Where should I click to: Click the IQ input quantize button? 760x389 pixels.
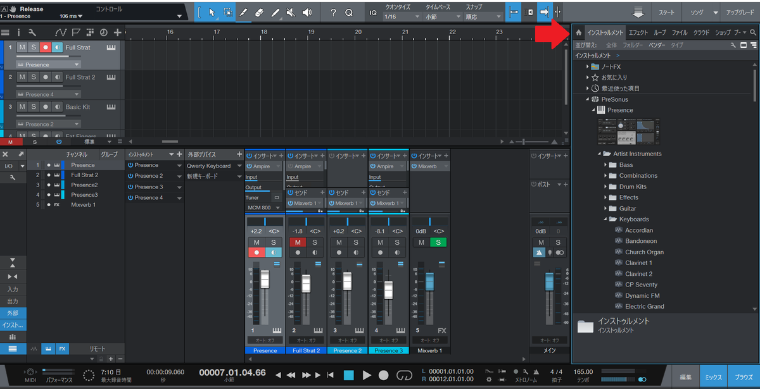pyautogui.click(x=372, y=12)
